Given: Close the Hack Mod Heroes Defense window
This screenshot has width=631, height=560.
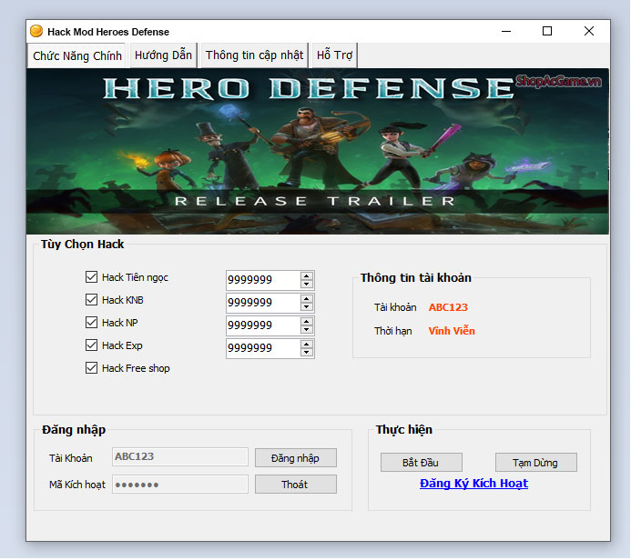Looking at the screenshot, I should [589, 31].
